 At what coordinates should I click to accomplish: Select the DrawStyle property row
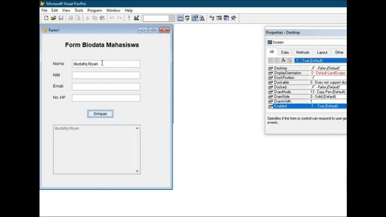coord(307,96)
